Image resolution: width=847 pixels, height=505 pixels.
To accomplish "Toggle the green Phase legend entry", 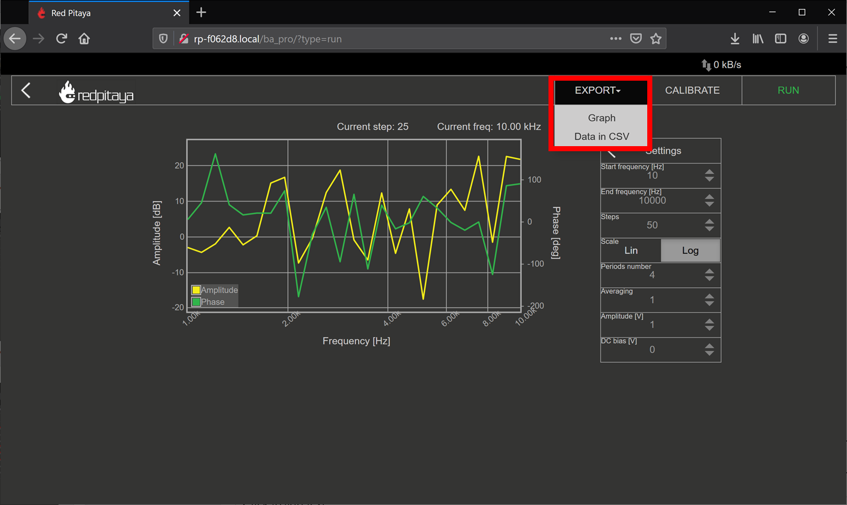I will point(208,302).
